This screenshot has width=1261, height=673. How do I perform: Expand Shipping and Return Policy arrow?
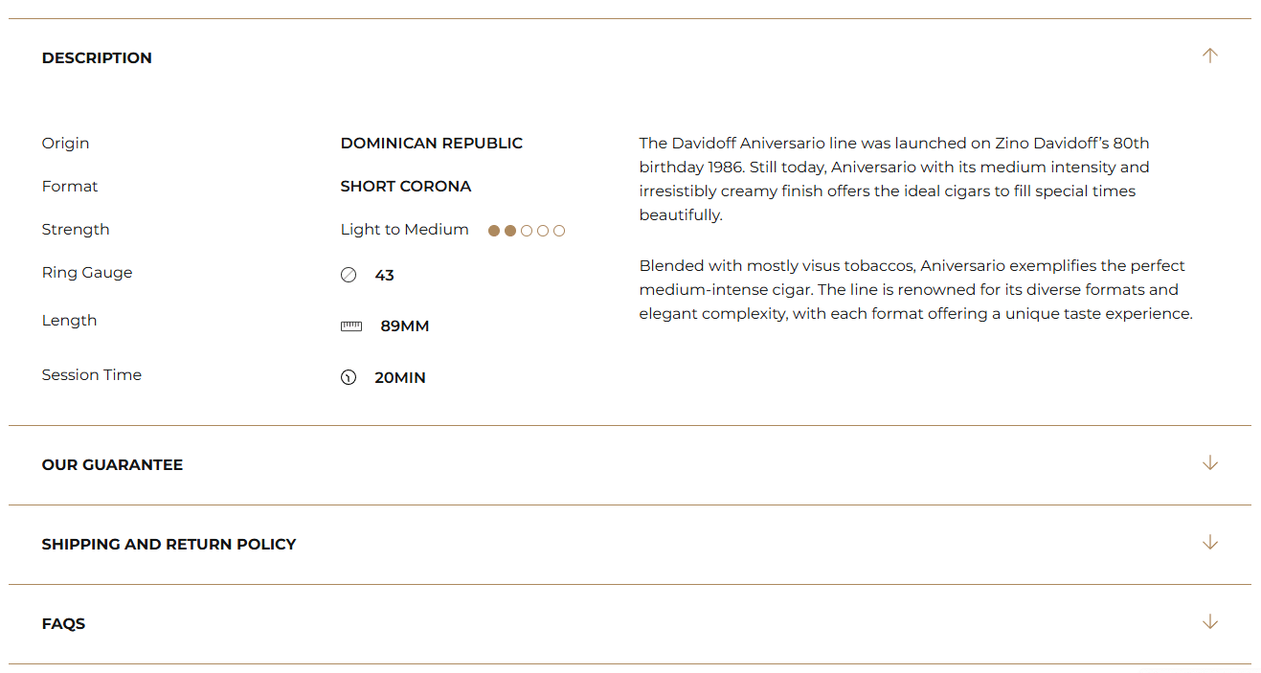1210,543
